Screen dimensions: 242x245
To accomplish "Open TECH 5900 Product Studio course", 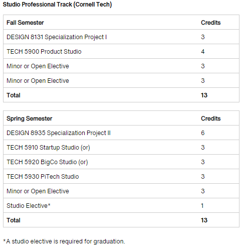I will pos(44,52).
